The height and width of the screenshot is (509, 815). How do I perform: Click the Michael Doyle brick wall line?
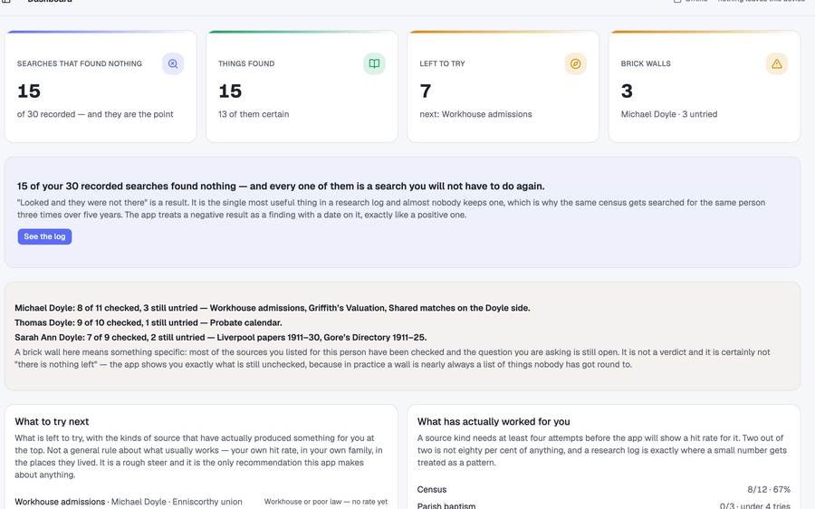[273, 308]
